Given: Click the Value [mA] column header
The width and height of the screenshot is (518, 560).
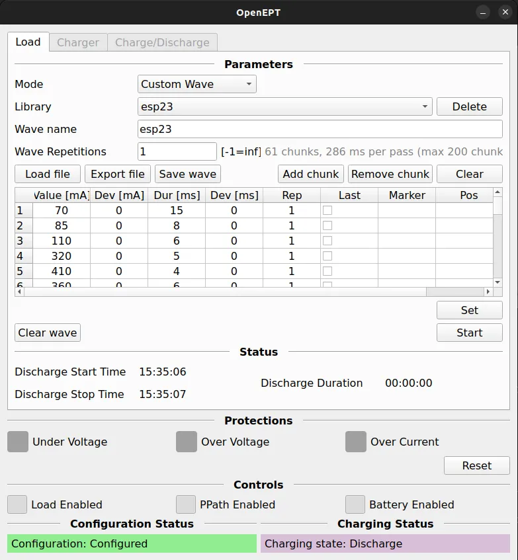Looking at the screenshot, I should tap(62, 195).
